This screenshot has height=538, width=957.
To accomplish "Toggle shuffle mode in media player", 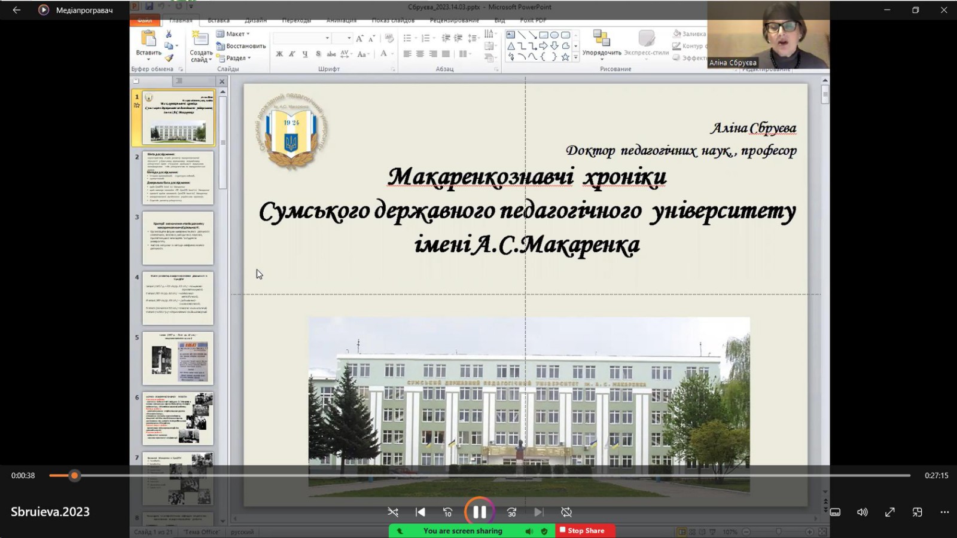I will coord(393,512).
